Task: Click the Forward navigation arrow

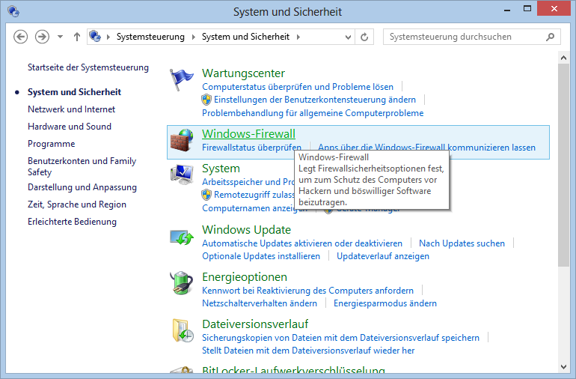Action: tap(42, 37)
